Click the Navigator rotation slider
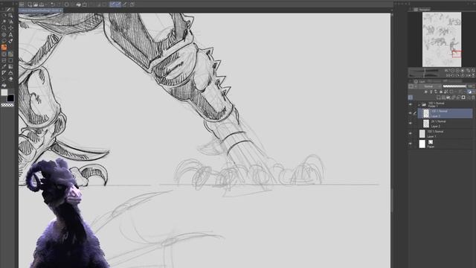Viewport: 476px width, 268px height. coord(425,75)
